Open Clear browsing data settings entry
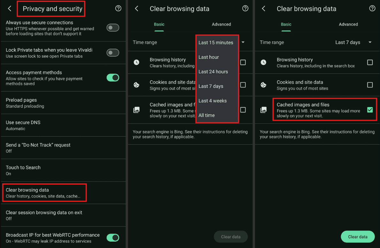Screen dimensions: 380x248 (44, 193)
